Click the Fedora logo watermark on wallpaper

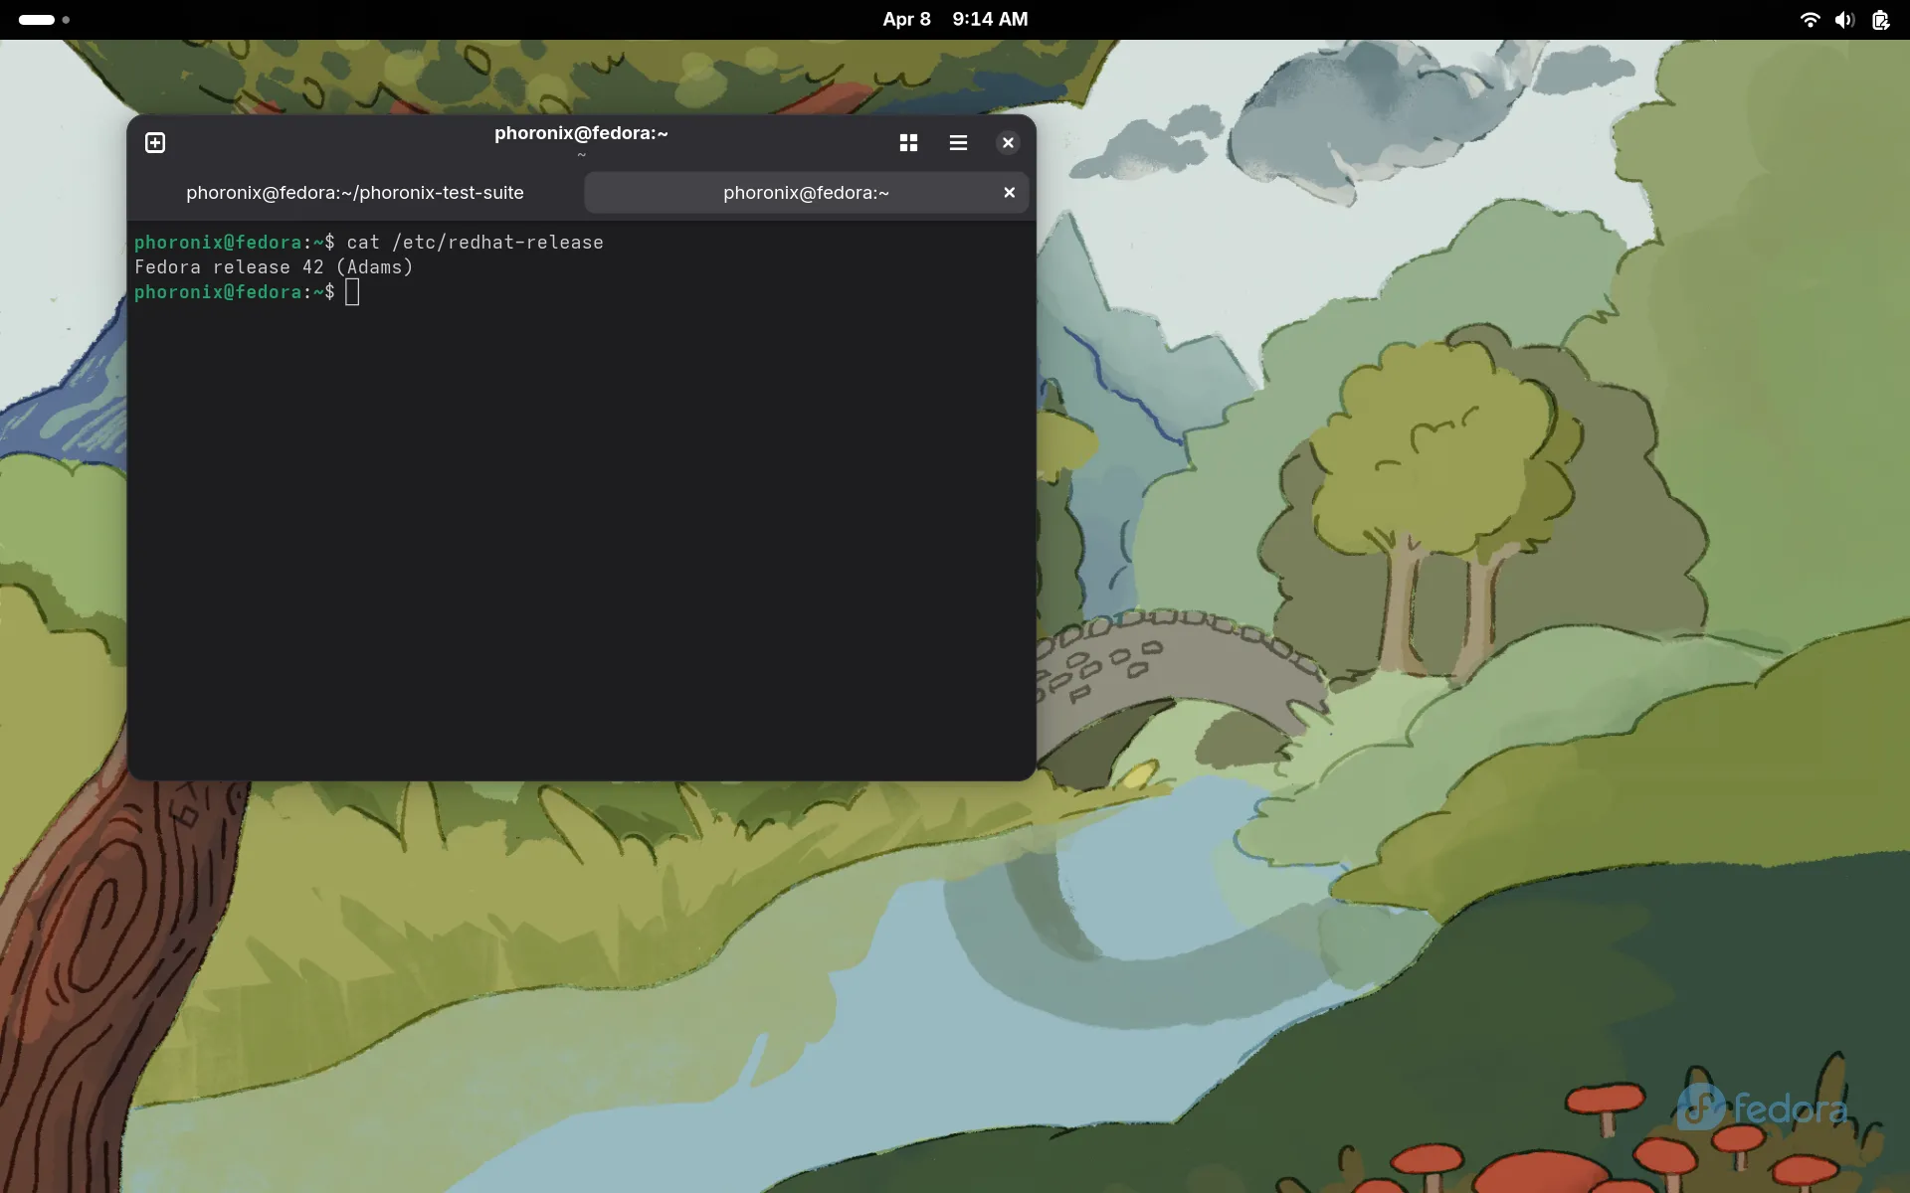[1762, 1108]
